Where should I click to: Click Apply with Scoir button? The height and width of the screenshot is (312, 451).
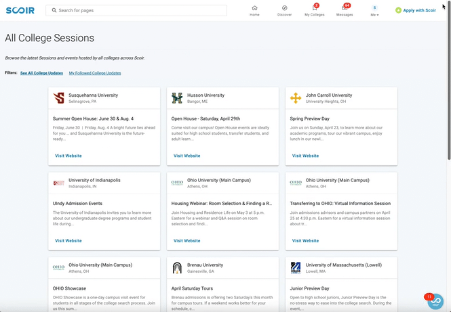pyautogui.click(x=416, y=10)
